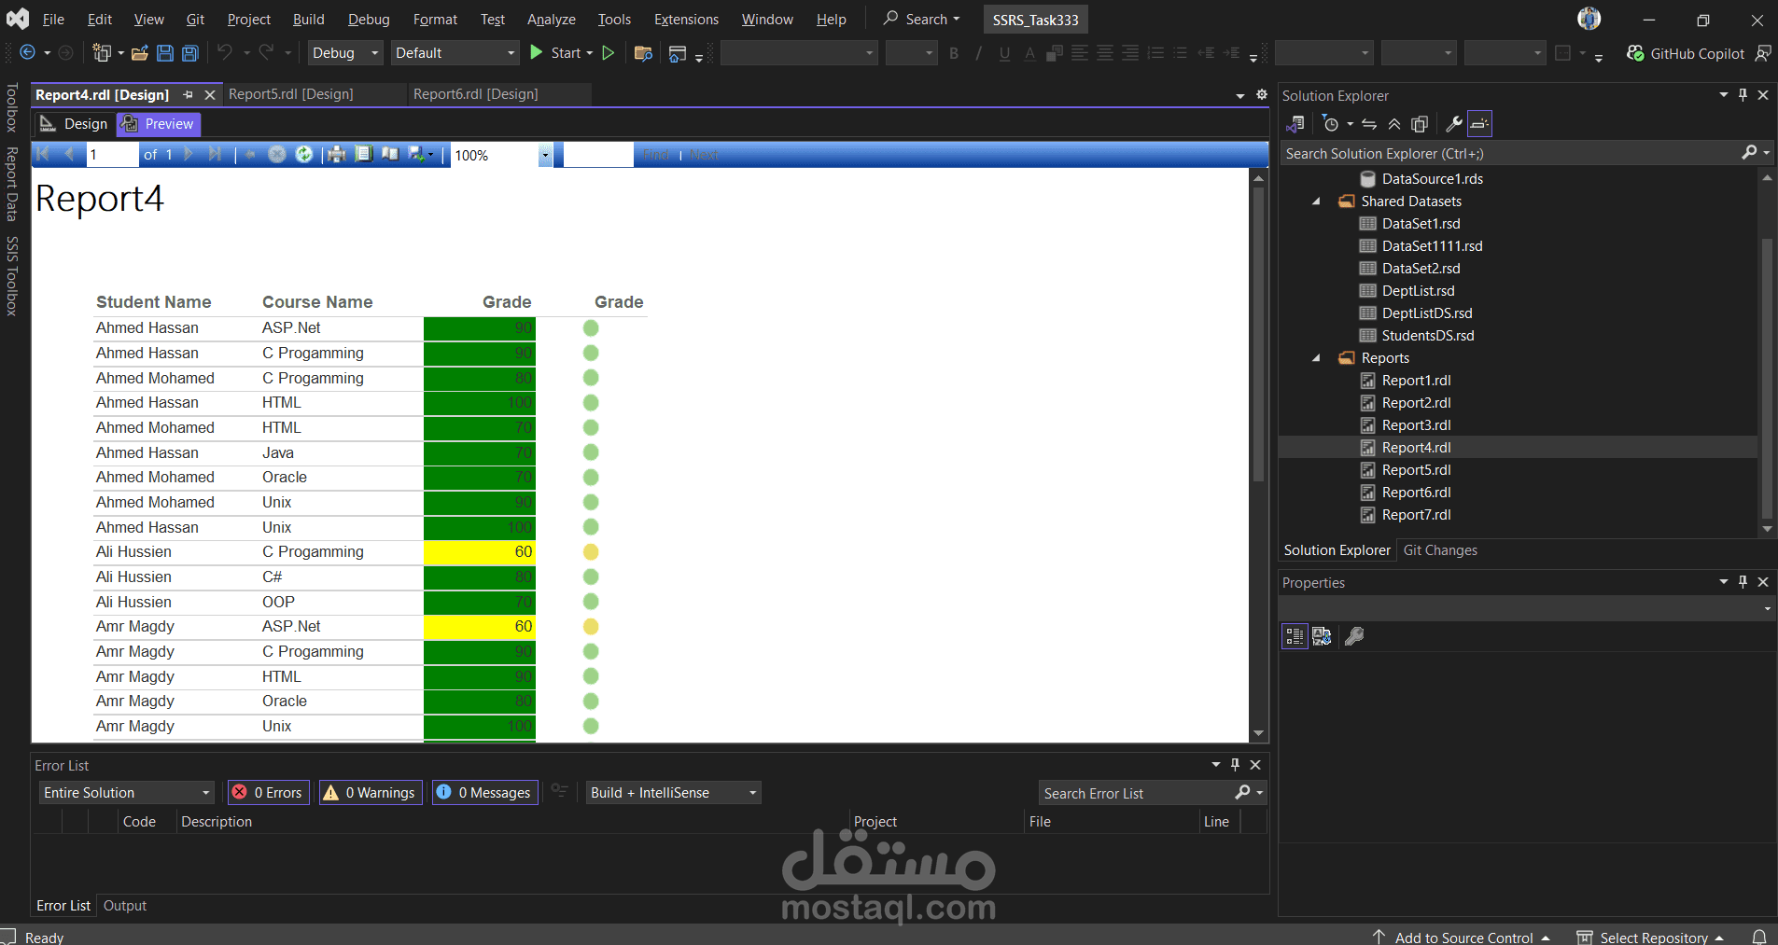Switch to the Git Changes tab

(x=1440, y=550)
